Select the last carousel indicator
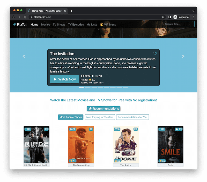The width and height of the screenshot is (207, 182). point(125,88)
